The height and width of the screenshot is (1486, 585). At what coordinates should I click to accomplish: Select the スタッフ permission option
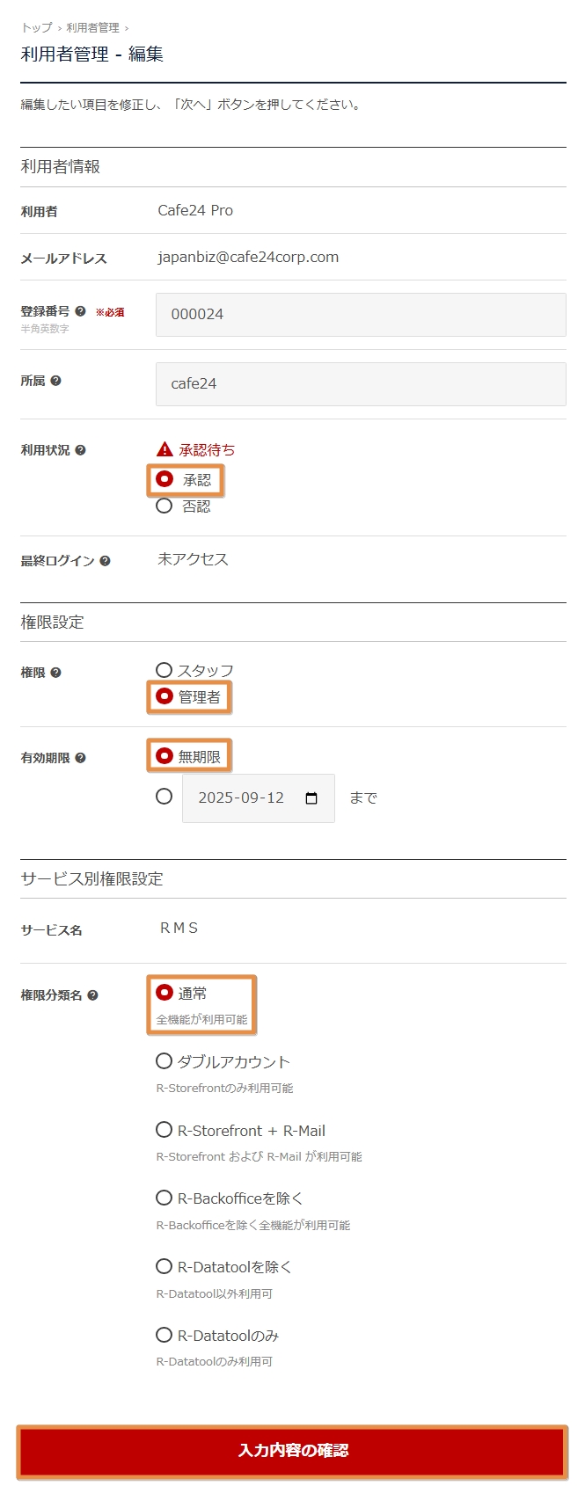point(165,670)
